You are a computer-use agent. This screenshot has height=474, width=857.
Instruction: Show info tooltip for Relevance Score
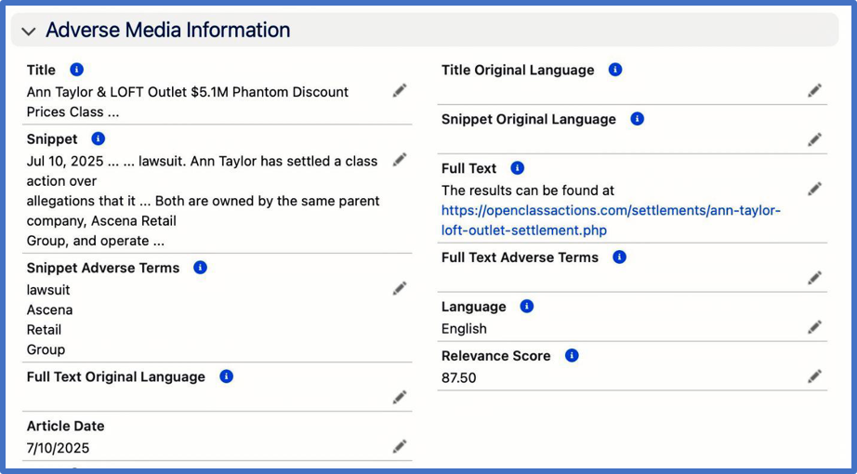(x=571, y=355)
